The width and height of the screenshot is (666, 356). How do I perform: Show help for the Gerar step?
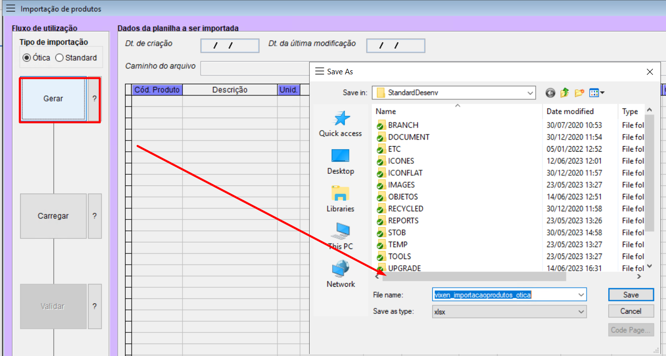coord(94,99)
